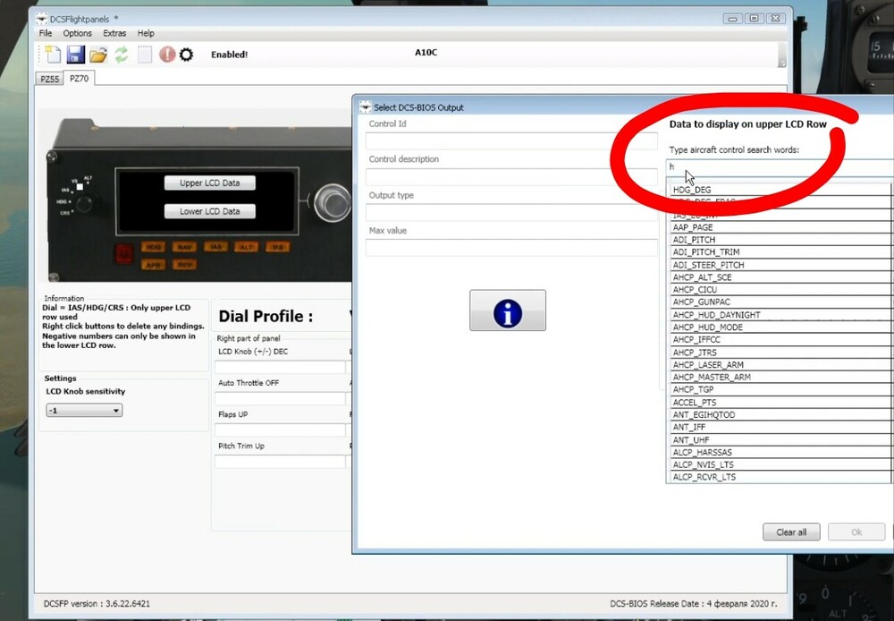
Task: Select AHCP_IFFCC in the list
Action: [x=780, y=340]
